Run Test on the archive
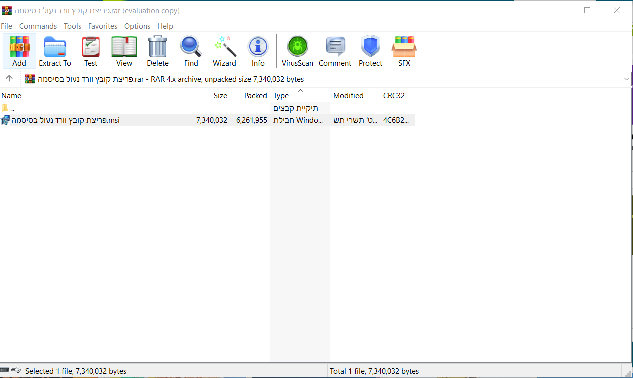The image size is (633, 378). [91, 51]
